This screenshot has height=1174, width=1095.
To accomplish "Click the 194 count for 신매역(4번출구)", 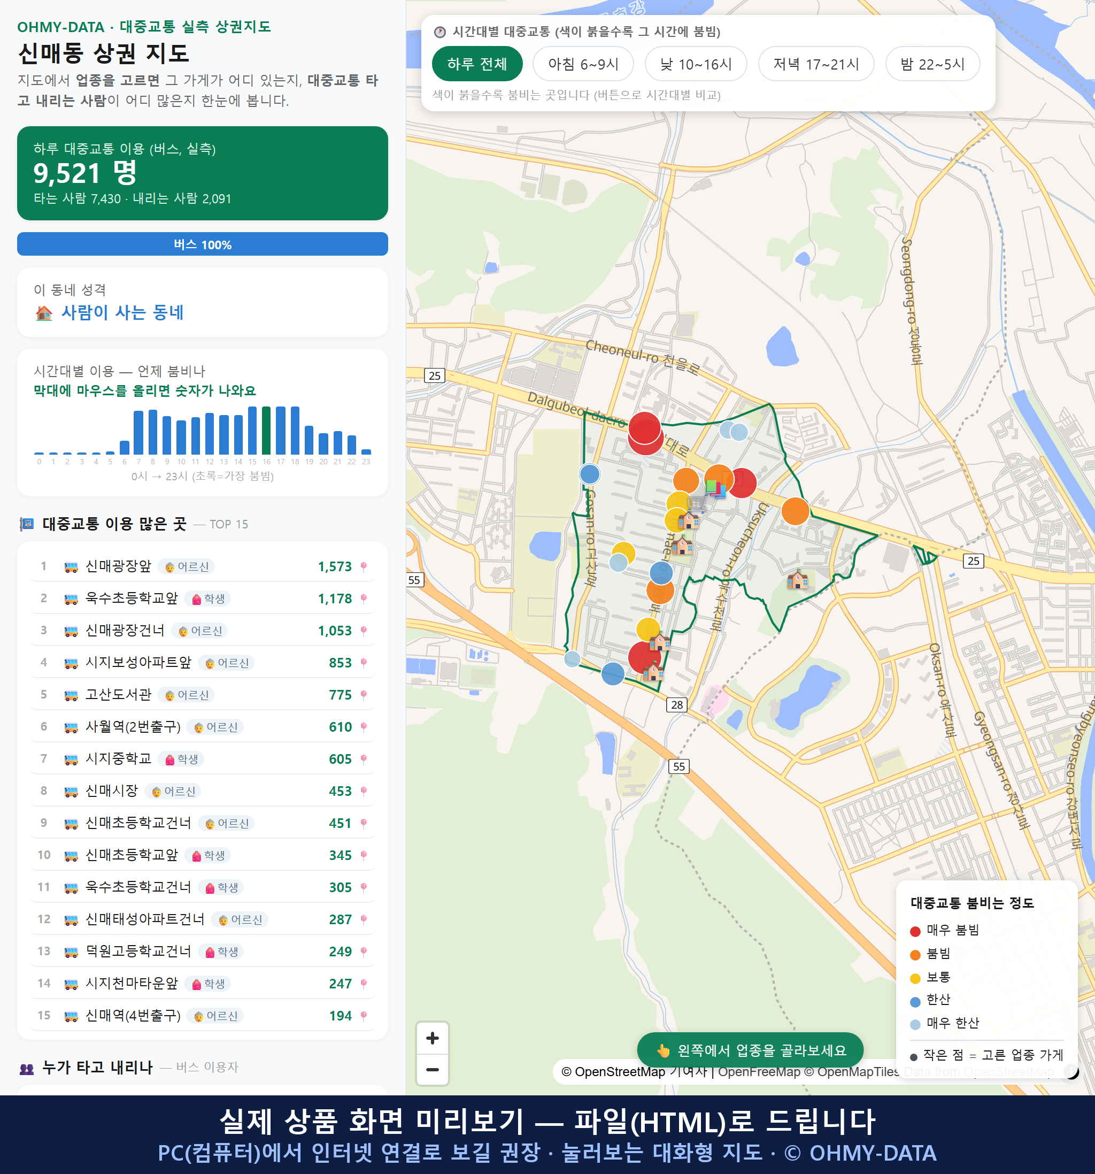I will pyautogui.click(x=340, y=1016).
